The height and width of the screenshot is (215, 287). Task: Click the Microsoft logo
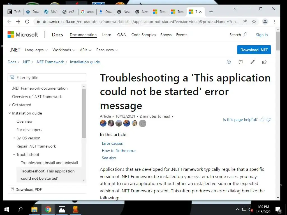coord(23,34)
